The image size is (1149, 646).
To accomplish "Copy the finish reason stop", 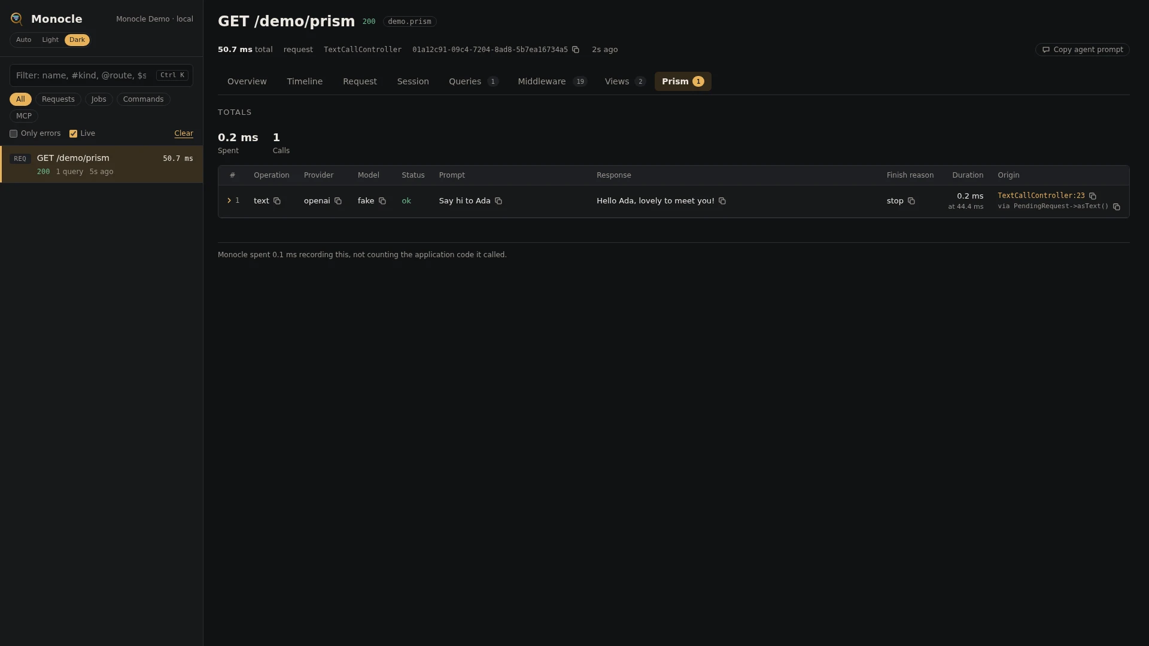I will click(911, 201).
